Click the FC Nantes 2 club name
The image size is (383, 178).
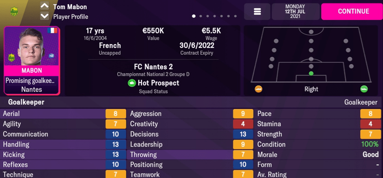153,67
